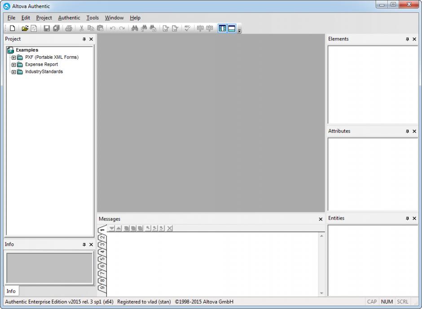
Task: Switch to Messages tab 3
Action: click(x=102, y=244)
